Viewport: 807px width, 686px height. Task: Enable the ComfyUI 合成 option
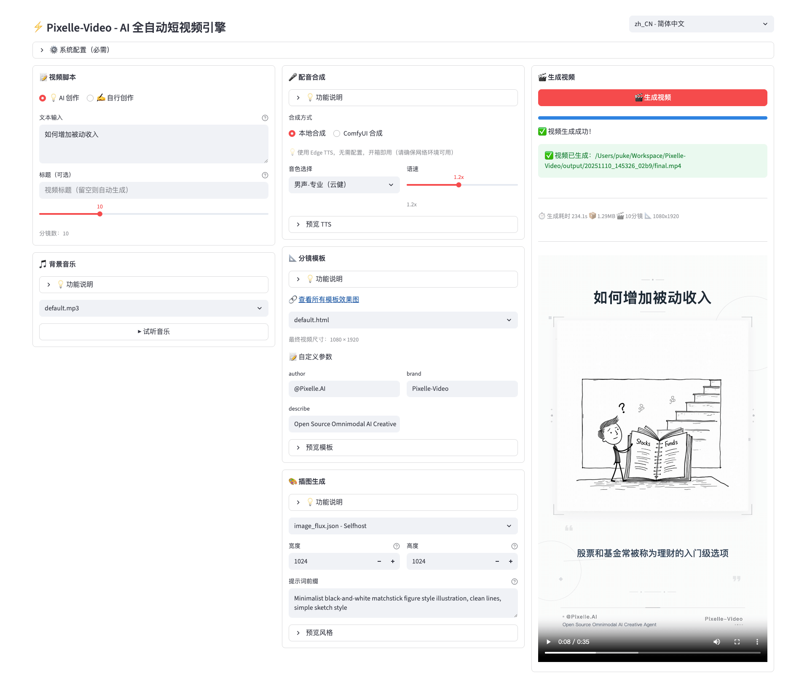[x=336, y=133]
